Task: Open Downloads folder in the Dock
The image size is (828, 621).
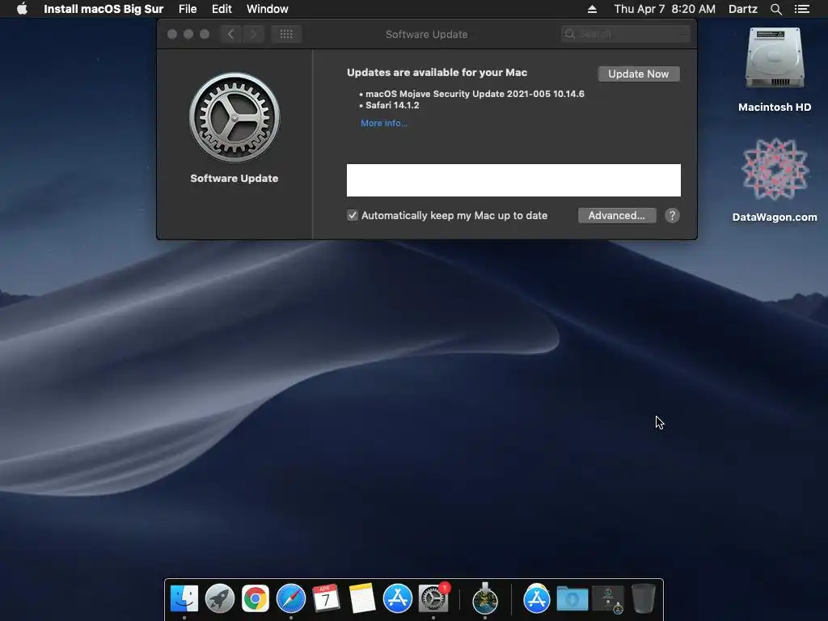Action: coord(572,599)
